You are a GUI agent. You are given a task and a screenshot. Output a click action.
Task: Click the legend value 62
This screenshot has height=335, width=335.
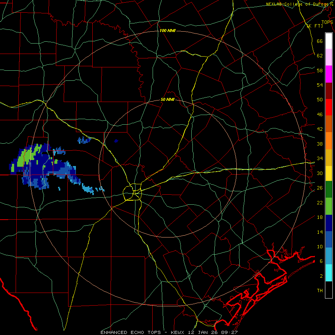point(320,55)
